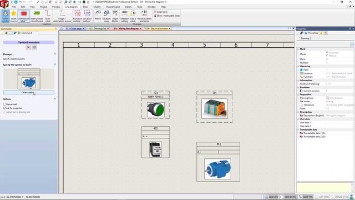Select the Automatic mode radio button

[x=327, y=52]
